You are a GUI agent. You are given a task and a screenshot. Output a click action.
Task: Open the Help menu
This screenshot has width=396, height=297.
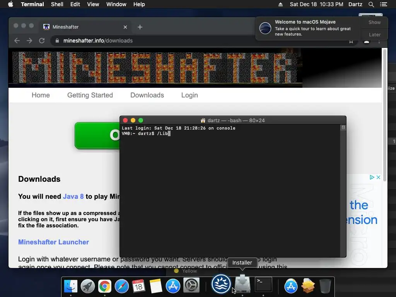pos(139,4)
